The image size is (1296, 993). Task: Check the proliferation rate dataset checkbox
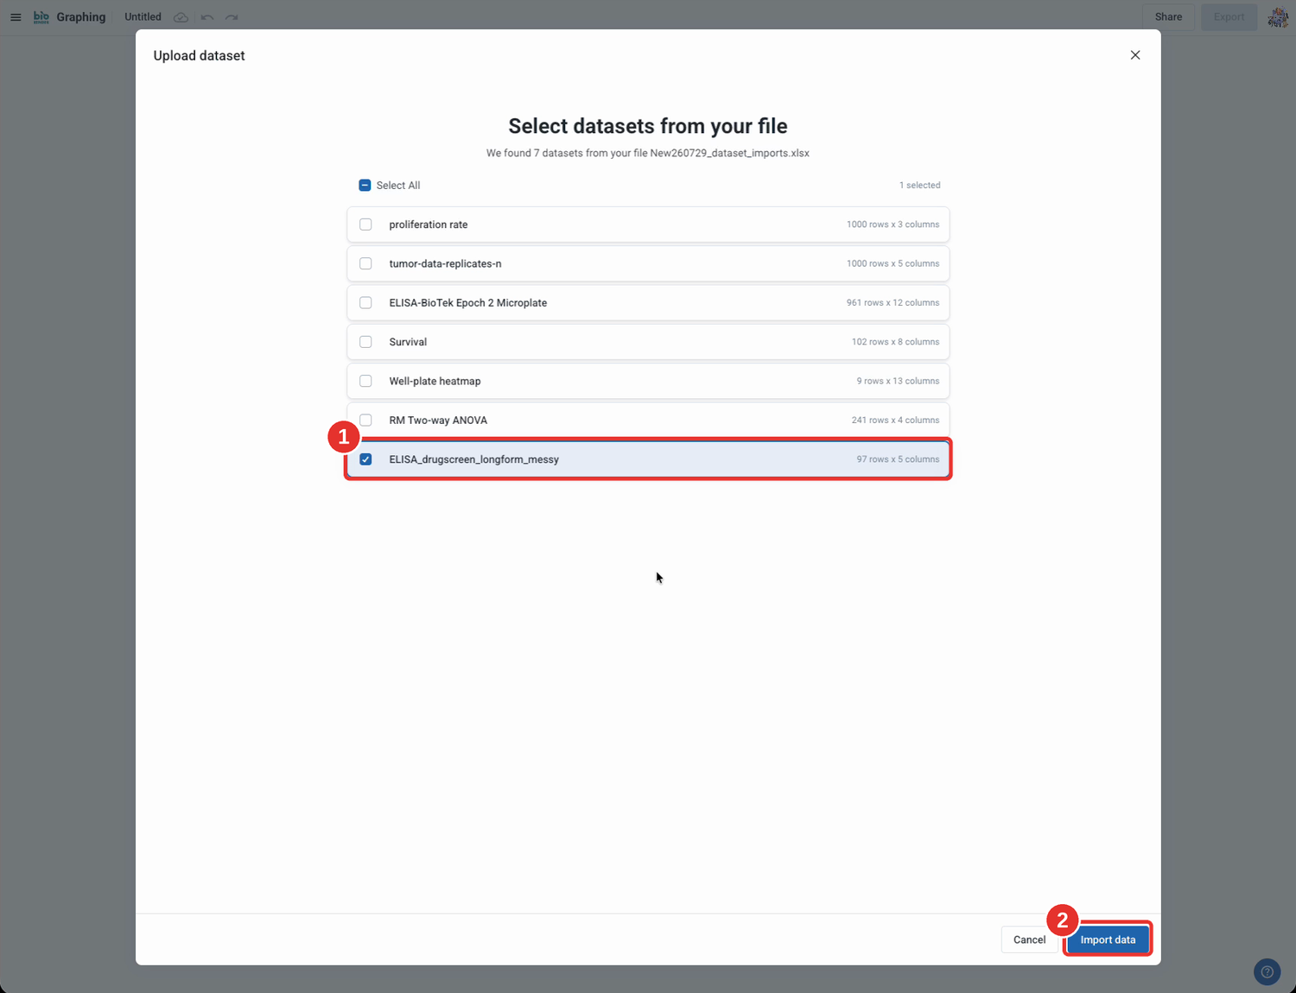[365, 225]
